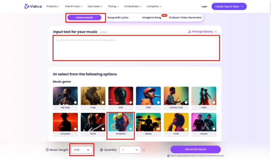Select the Jersey Club genre radio circle
This screenshot has height=159, width=271.
tap(186, 103)
